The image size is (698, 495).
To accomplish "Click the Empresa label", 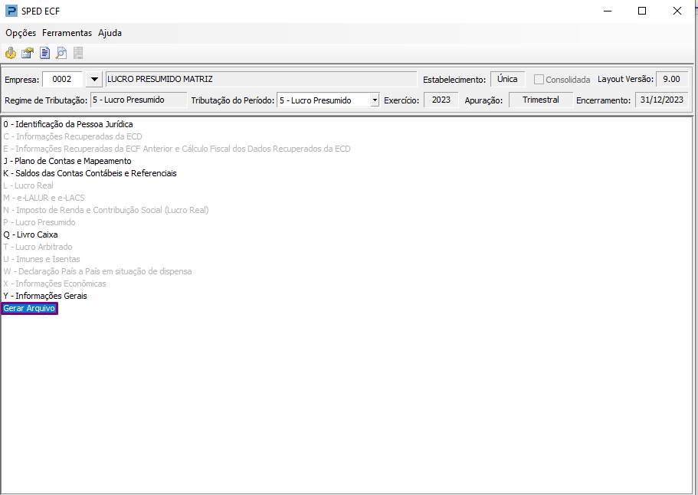I will pyautogui.click(x=21, y=80).
